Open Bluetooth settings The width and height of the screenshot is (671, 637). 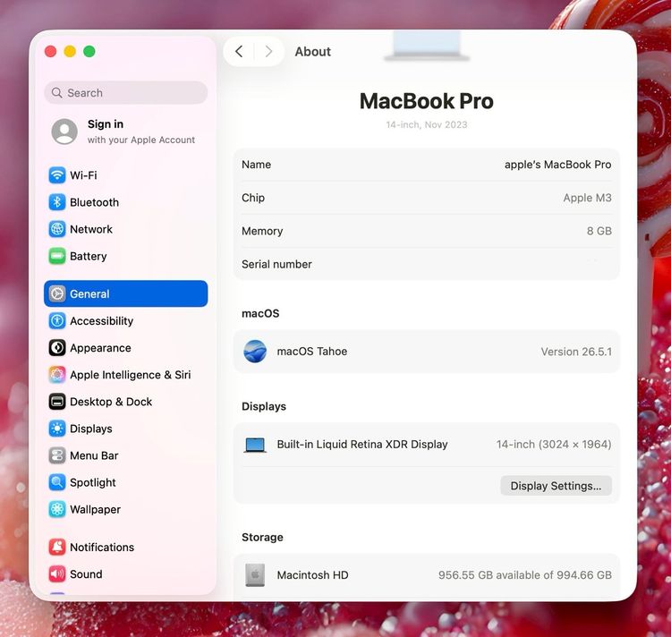click(x=126, y=202)
